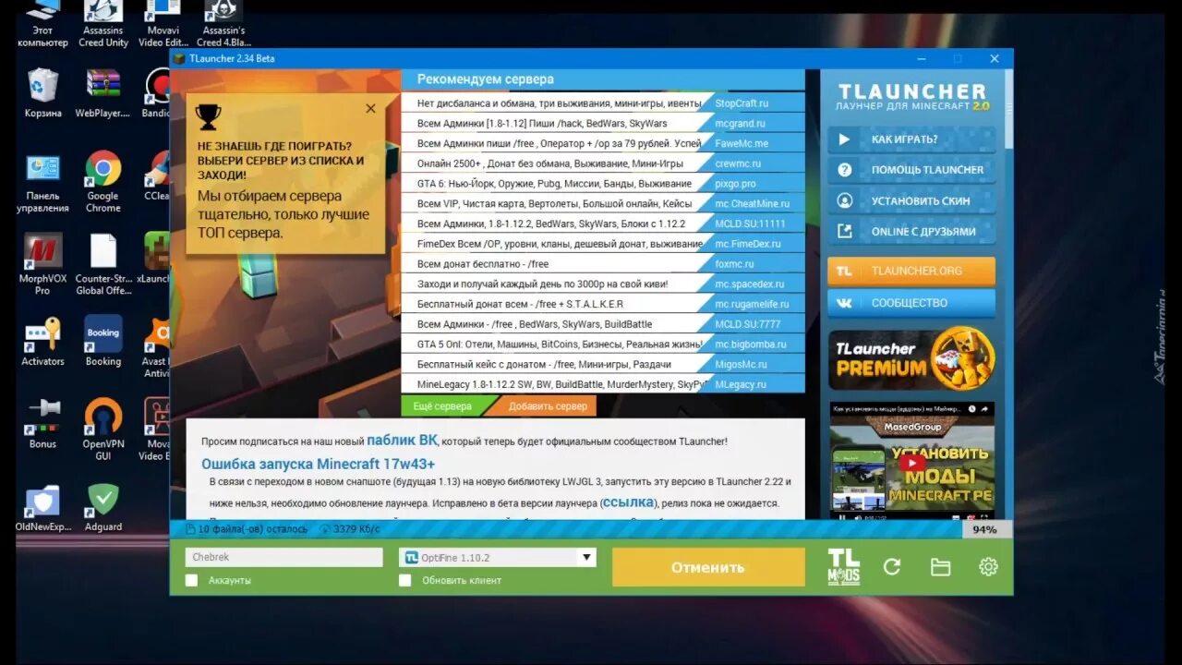Launch OpenVPN GUI desktop icon
Image resolution: width=1182 pixels, height=665 pixels.
click(x=103, y=429)
